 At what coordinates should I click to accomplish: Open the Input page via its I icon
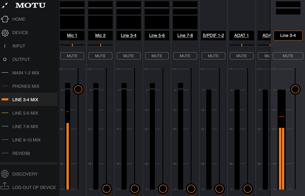click(x=5, y=46)
